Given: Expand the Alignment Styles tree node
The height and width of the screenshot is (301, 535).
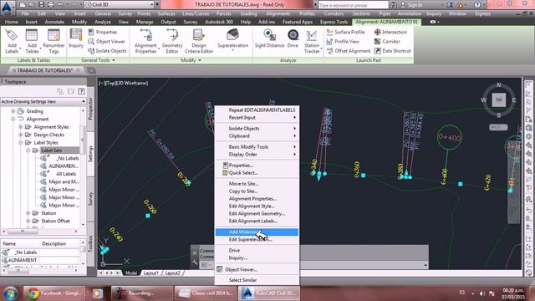Looking at the screenshot, I should [x=20, y=127].
